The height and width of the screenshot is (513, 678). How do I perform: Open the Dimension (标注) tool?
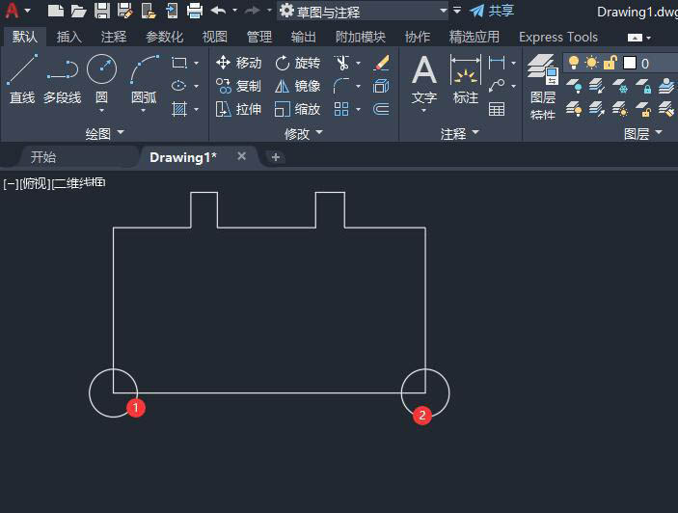(x=465, y=79)
